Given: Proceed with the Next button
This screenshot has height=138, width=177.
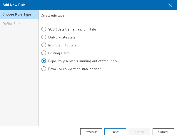Looking at the screenshot, I should [115, 132].
